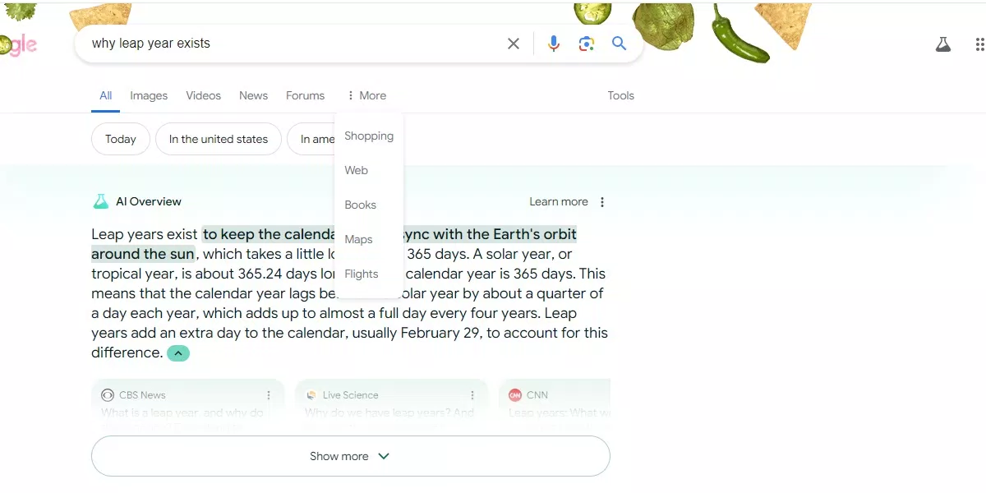986x493 pixels.
Task: Select Maps from the More menu
Action: 358,239
